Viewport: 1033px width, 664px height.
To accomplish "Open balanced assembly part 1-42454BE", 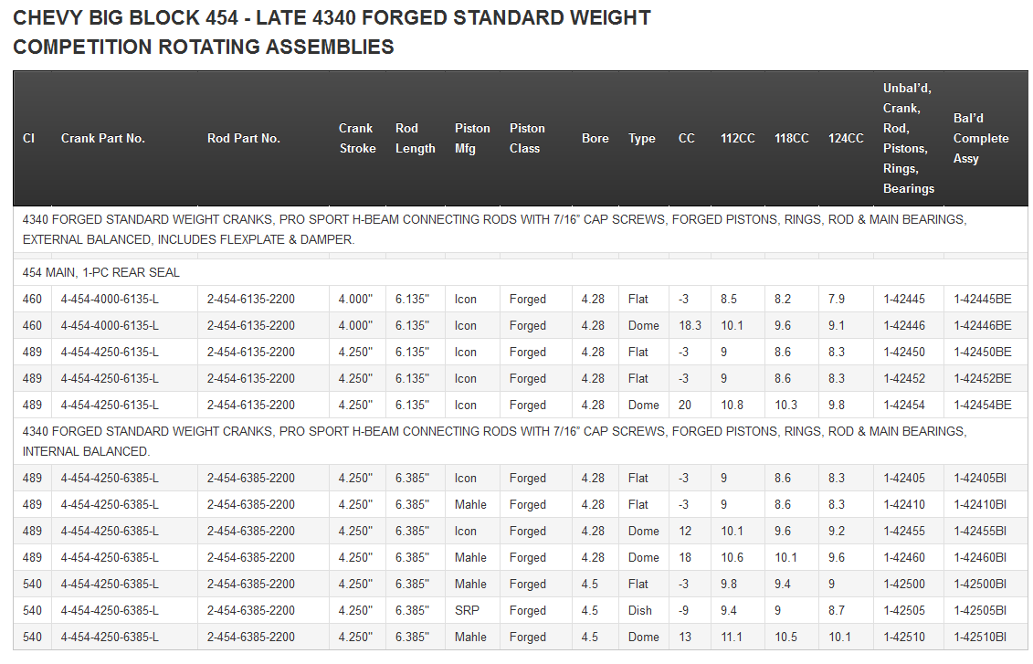I will tap(982, 406).
